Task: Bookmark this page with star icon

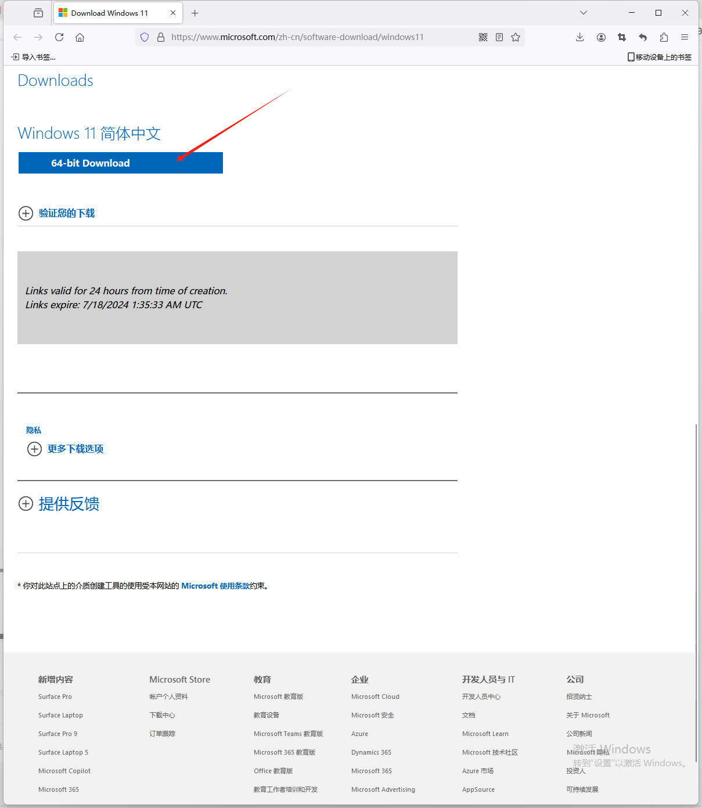Action: pyautogui.click(x=516, y=37)
